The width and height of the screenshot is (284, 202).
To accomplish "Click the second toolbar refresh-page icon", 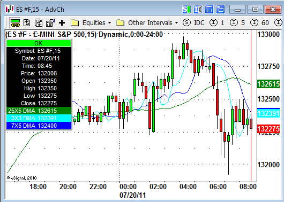I will pos(27,23).
